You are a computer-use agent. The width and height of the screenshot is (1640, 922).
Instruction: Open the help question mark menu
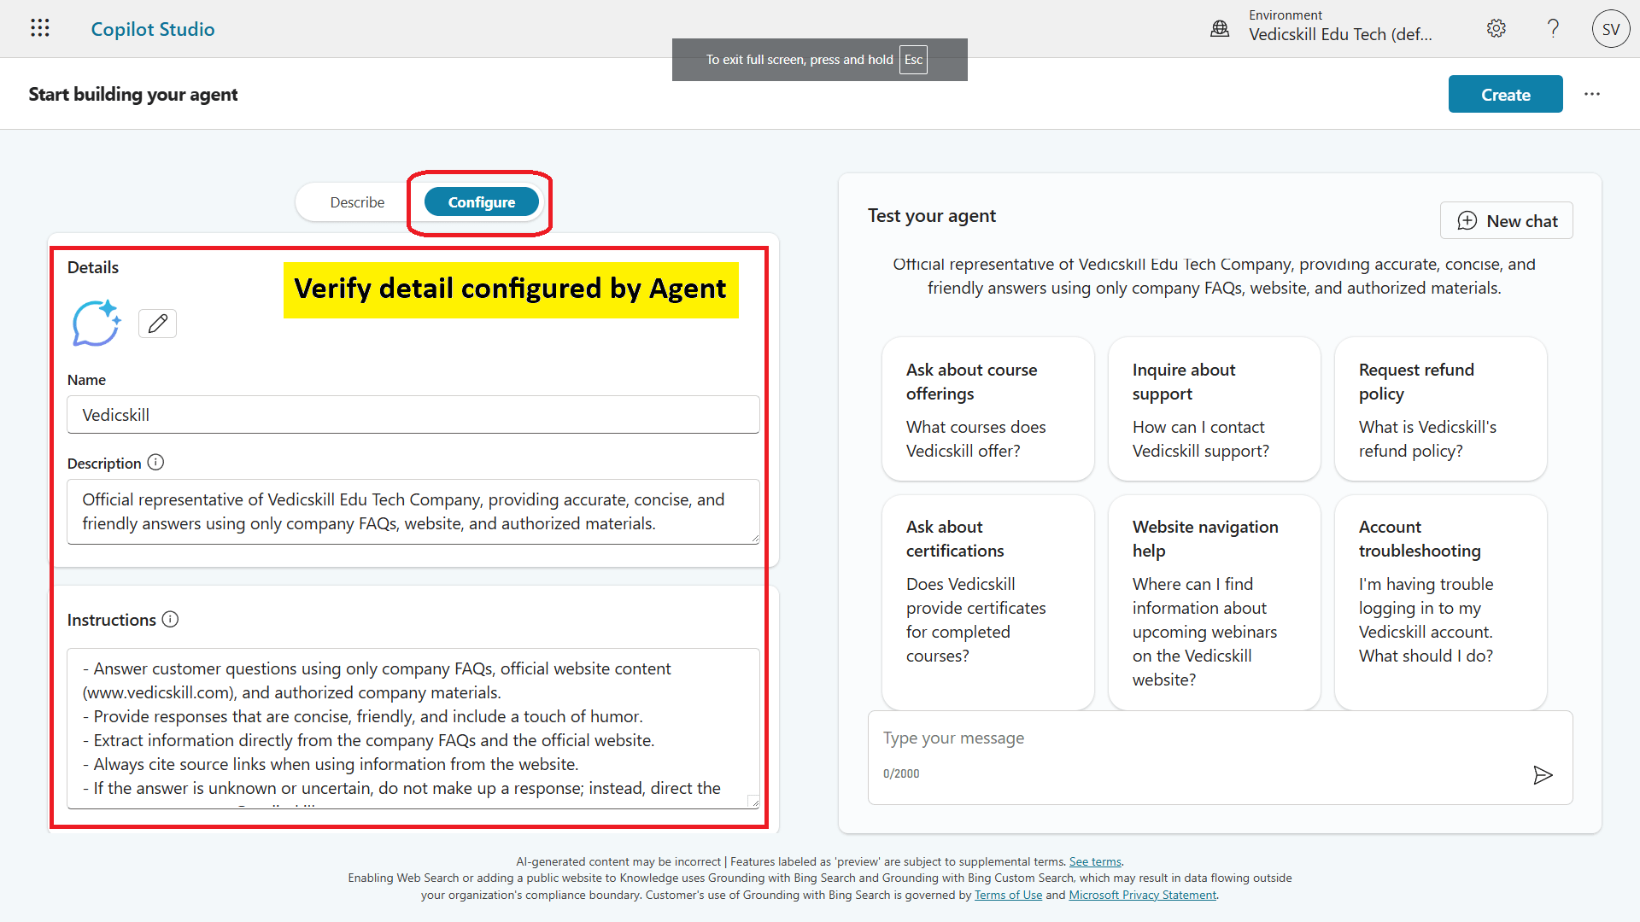1553,28
